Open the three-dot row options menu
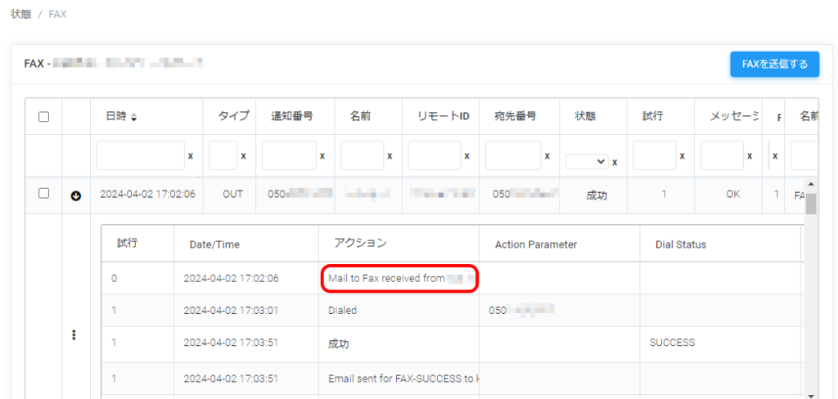Image resolution: width=838 pixels, height=399 pixels. (74, 334)
